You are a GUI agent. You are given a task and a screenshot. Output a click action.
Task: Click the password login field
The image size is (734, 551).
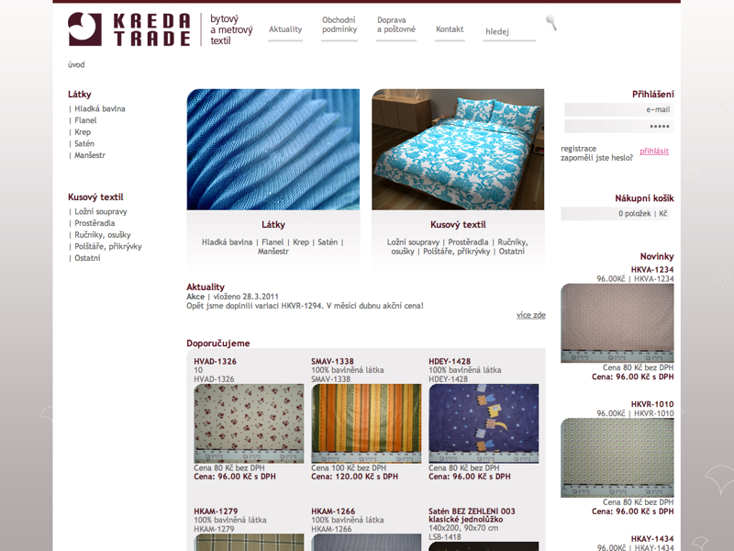click(x=618, y=126)
